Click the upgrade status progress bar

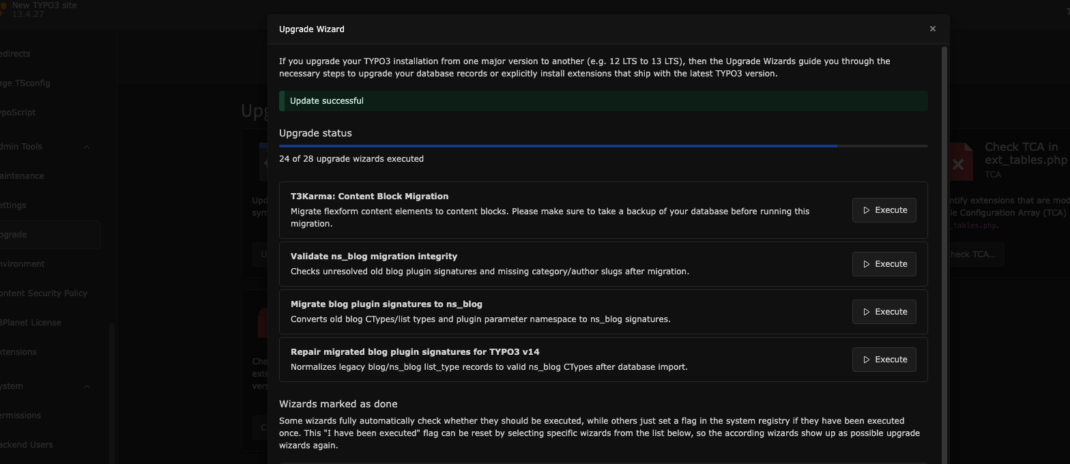(603, 146)
